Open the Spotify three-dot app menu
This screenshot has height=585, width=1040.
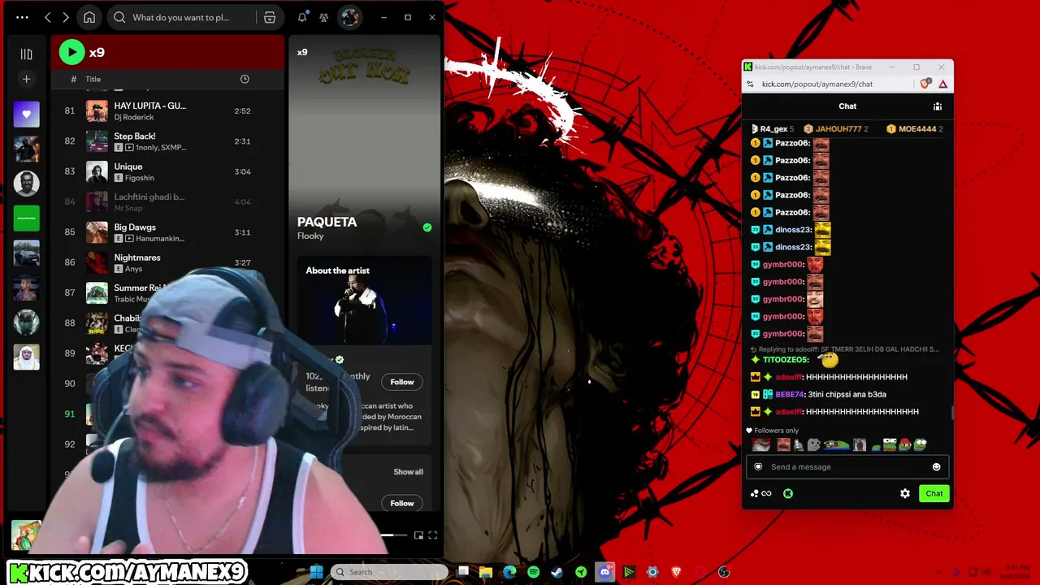[x=22, y=17]
